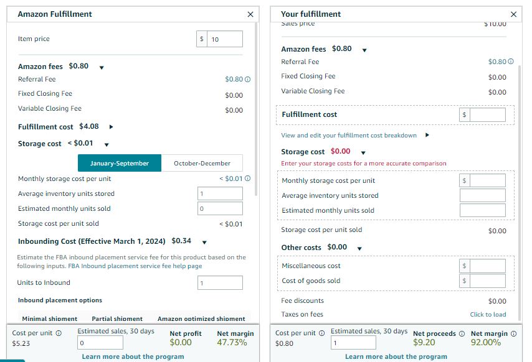Click the Monthly storage cost per unit info icon

(x=249, y=178)
